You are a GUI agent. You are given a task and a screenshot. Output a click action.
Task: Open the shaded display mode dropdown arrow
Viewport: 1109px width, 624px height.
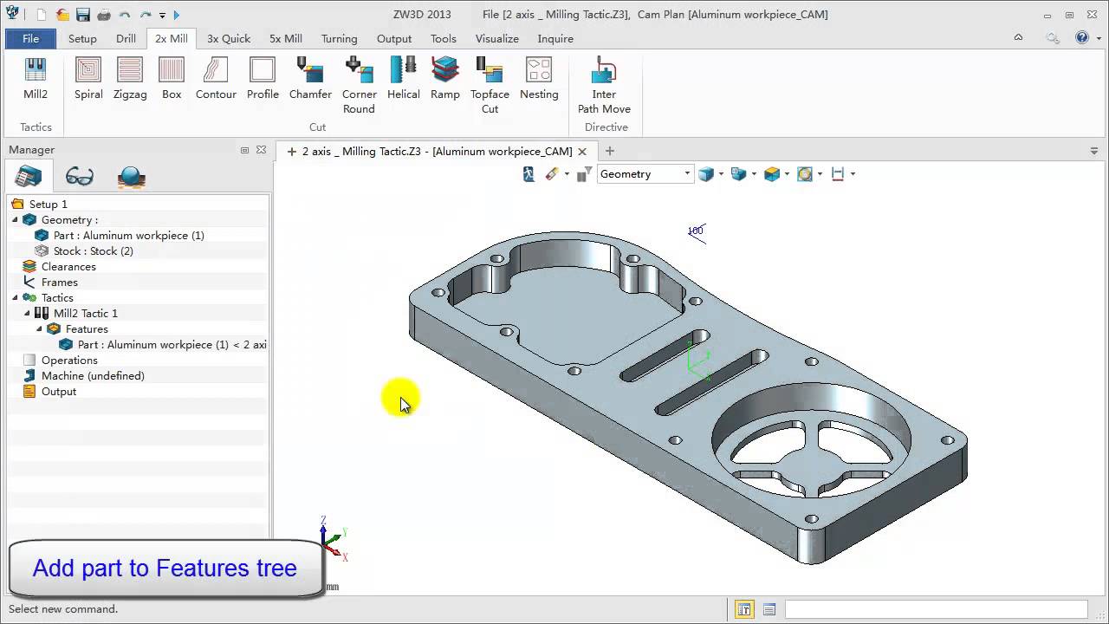721,174
